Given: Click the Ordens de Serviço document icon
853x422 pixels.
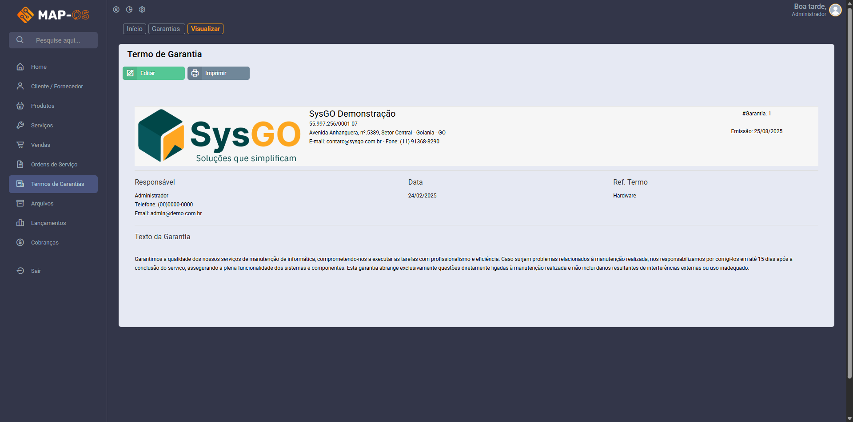Looking at the screenshot, I should 20,164.
